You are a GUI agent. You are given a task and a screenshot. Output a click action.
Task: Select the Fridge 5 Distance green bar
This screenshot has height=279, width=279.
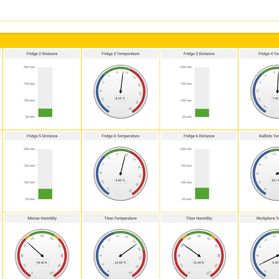[45, 194]
